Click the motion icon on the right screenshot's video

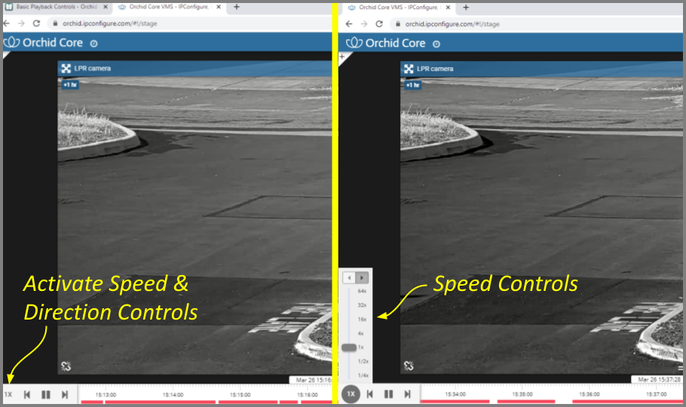tap(409, 366)
